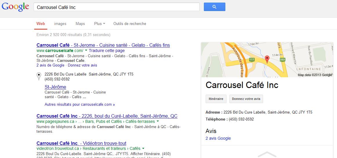Click the red map pin marker
The image size is (337, 158).
pyautogui.click(x=267, y=59)
